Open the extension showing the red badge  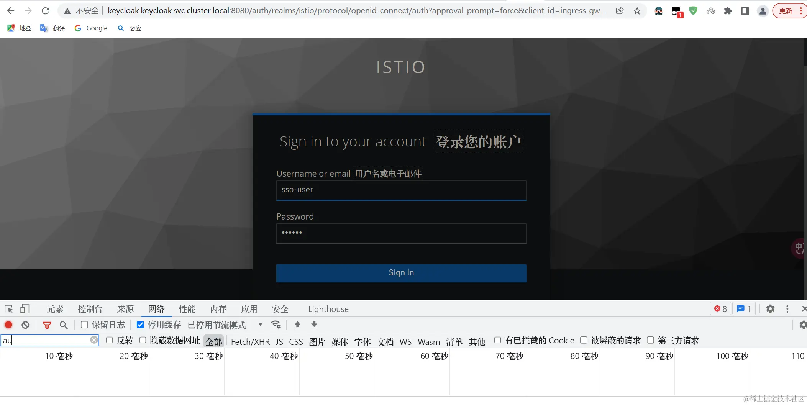(x=677, y=12)
